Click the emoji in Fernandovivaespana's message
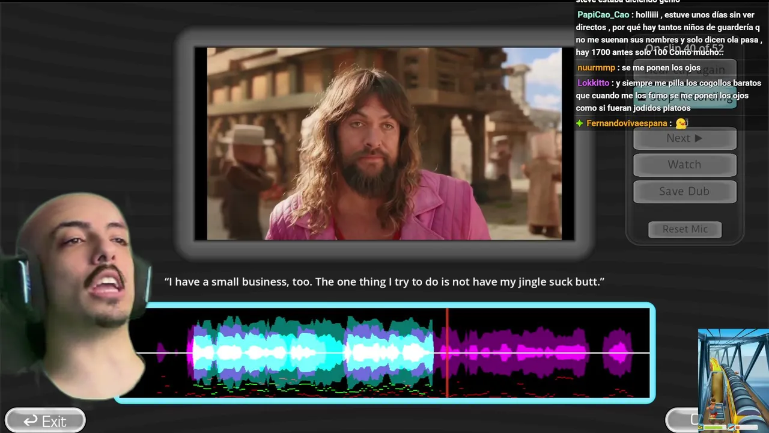The image size is (769, 433). (681, 123)
